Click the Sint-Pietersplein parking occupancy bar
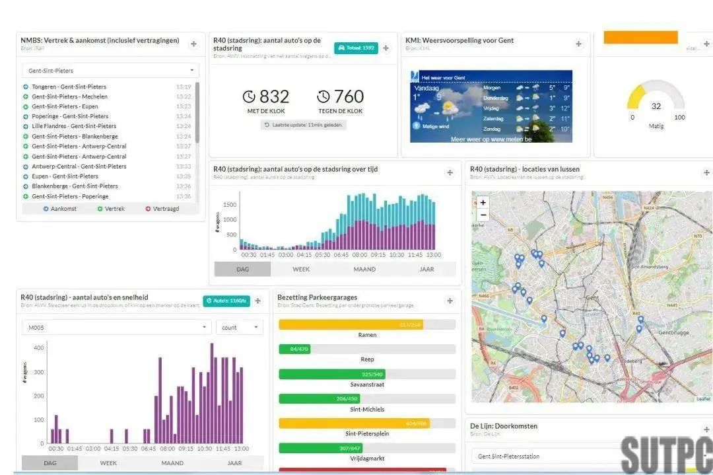The image size is (713, 475). (x=367, y=423)
